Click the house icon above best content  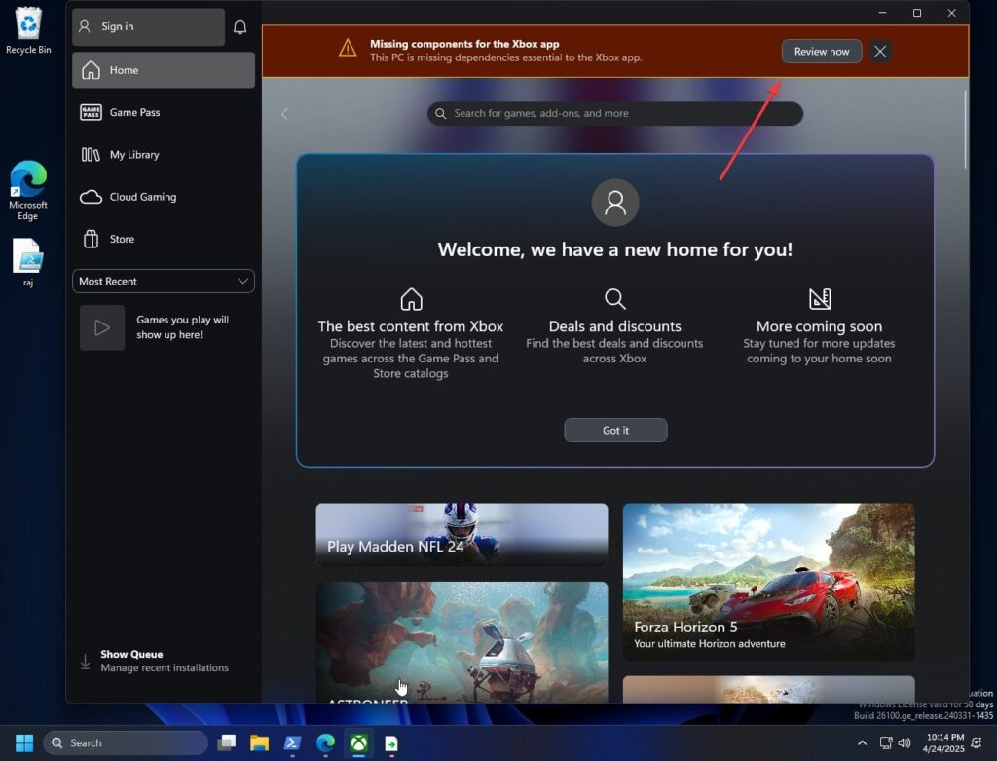click(411, 298)
